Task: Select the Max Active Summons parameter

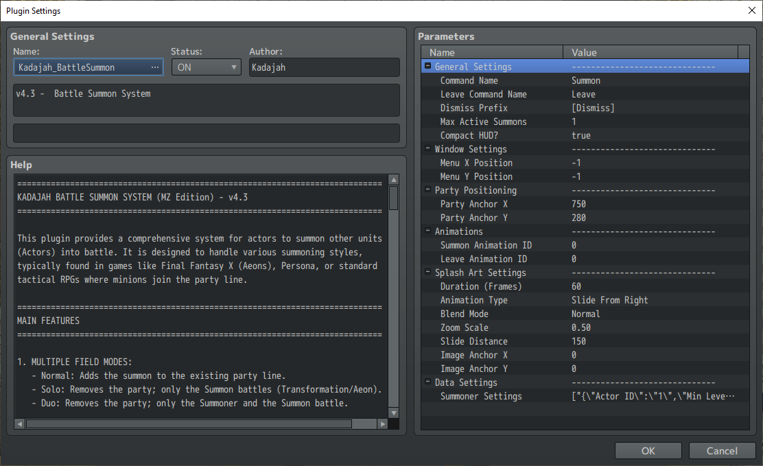Action: (585, 121)
